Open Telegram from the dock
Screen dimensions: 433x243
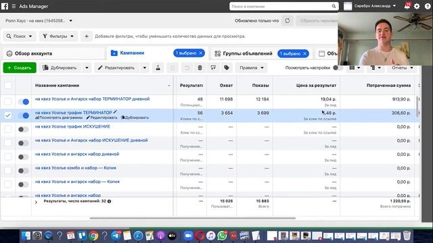(x=116, y=236)
